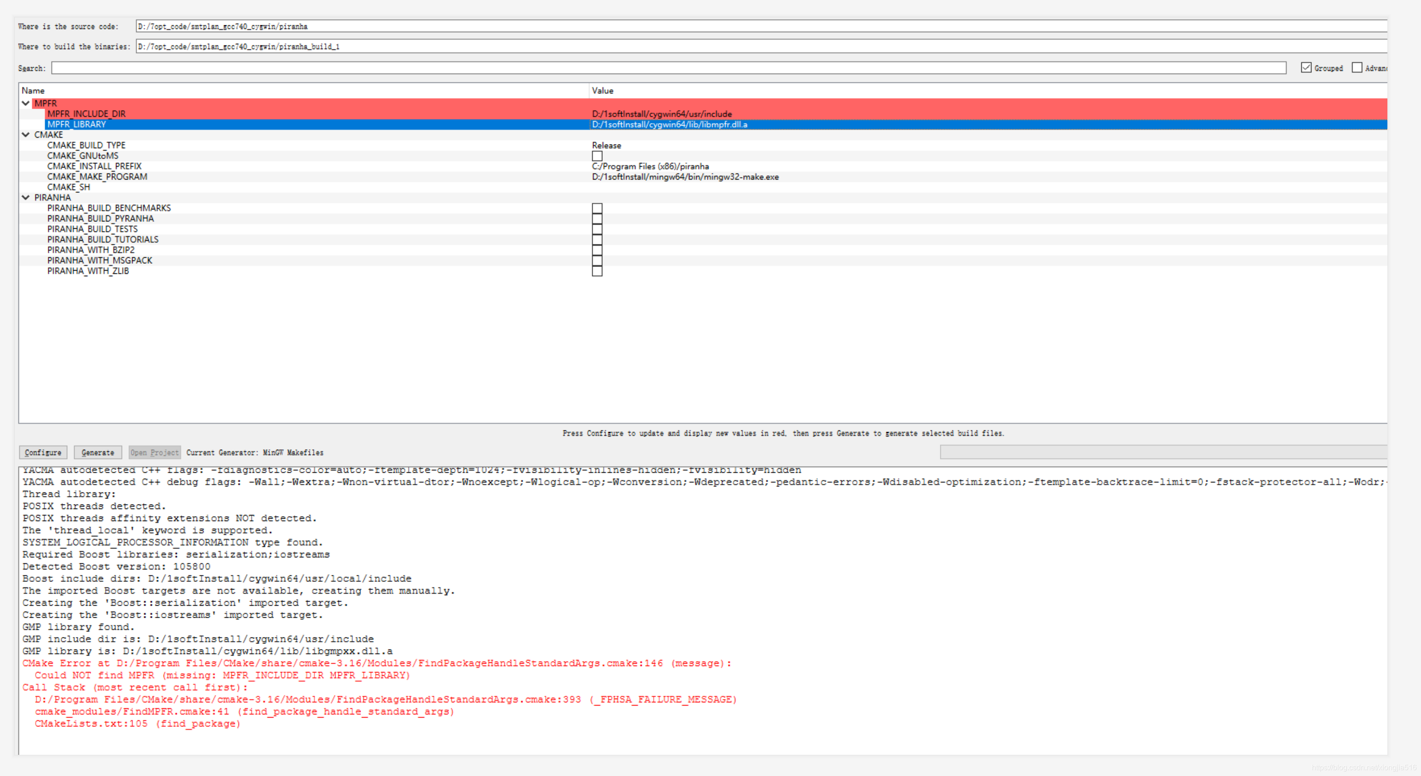Edit the MPFR_LIBRARY value libmpfr.dll.a
1421x776 pixels.
click(670, 125)
